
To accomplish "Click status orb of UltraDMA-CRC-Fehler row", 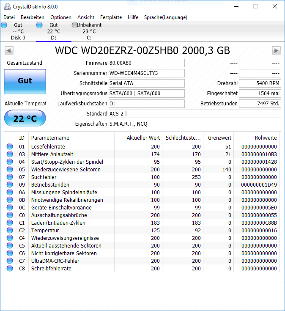I will click(x=10, y=261).
